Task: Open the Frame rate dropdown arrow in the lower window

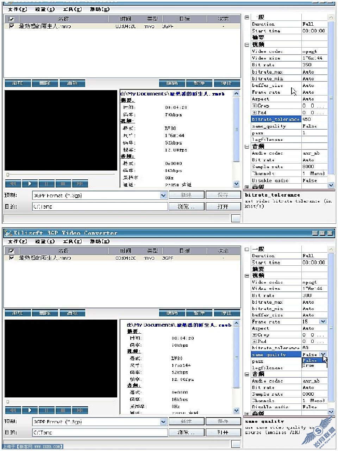Action: coord(323,321)
